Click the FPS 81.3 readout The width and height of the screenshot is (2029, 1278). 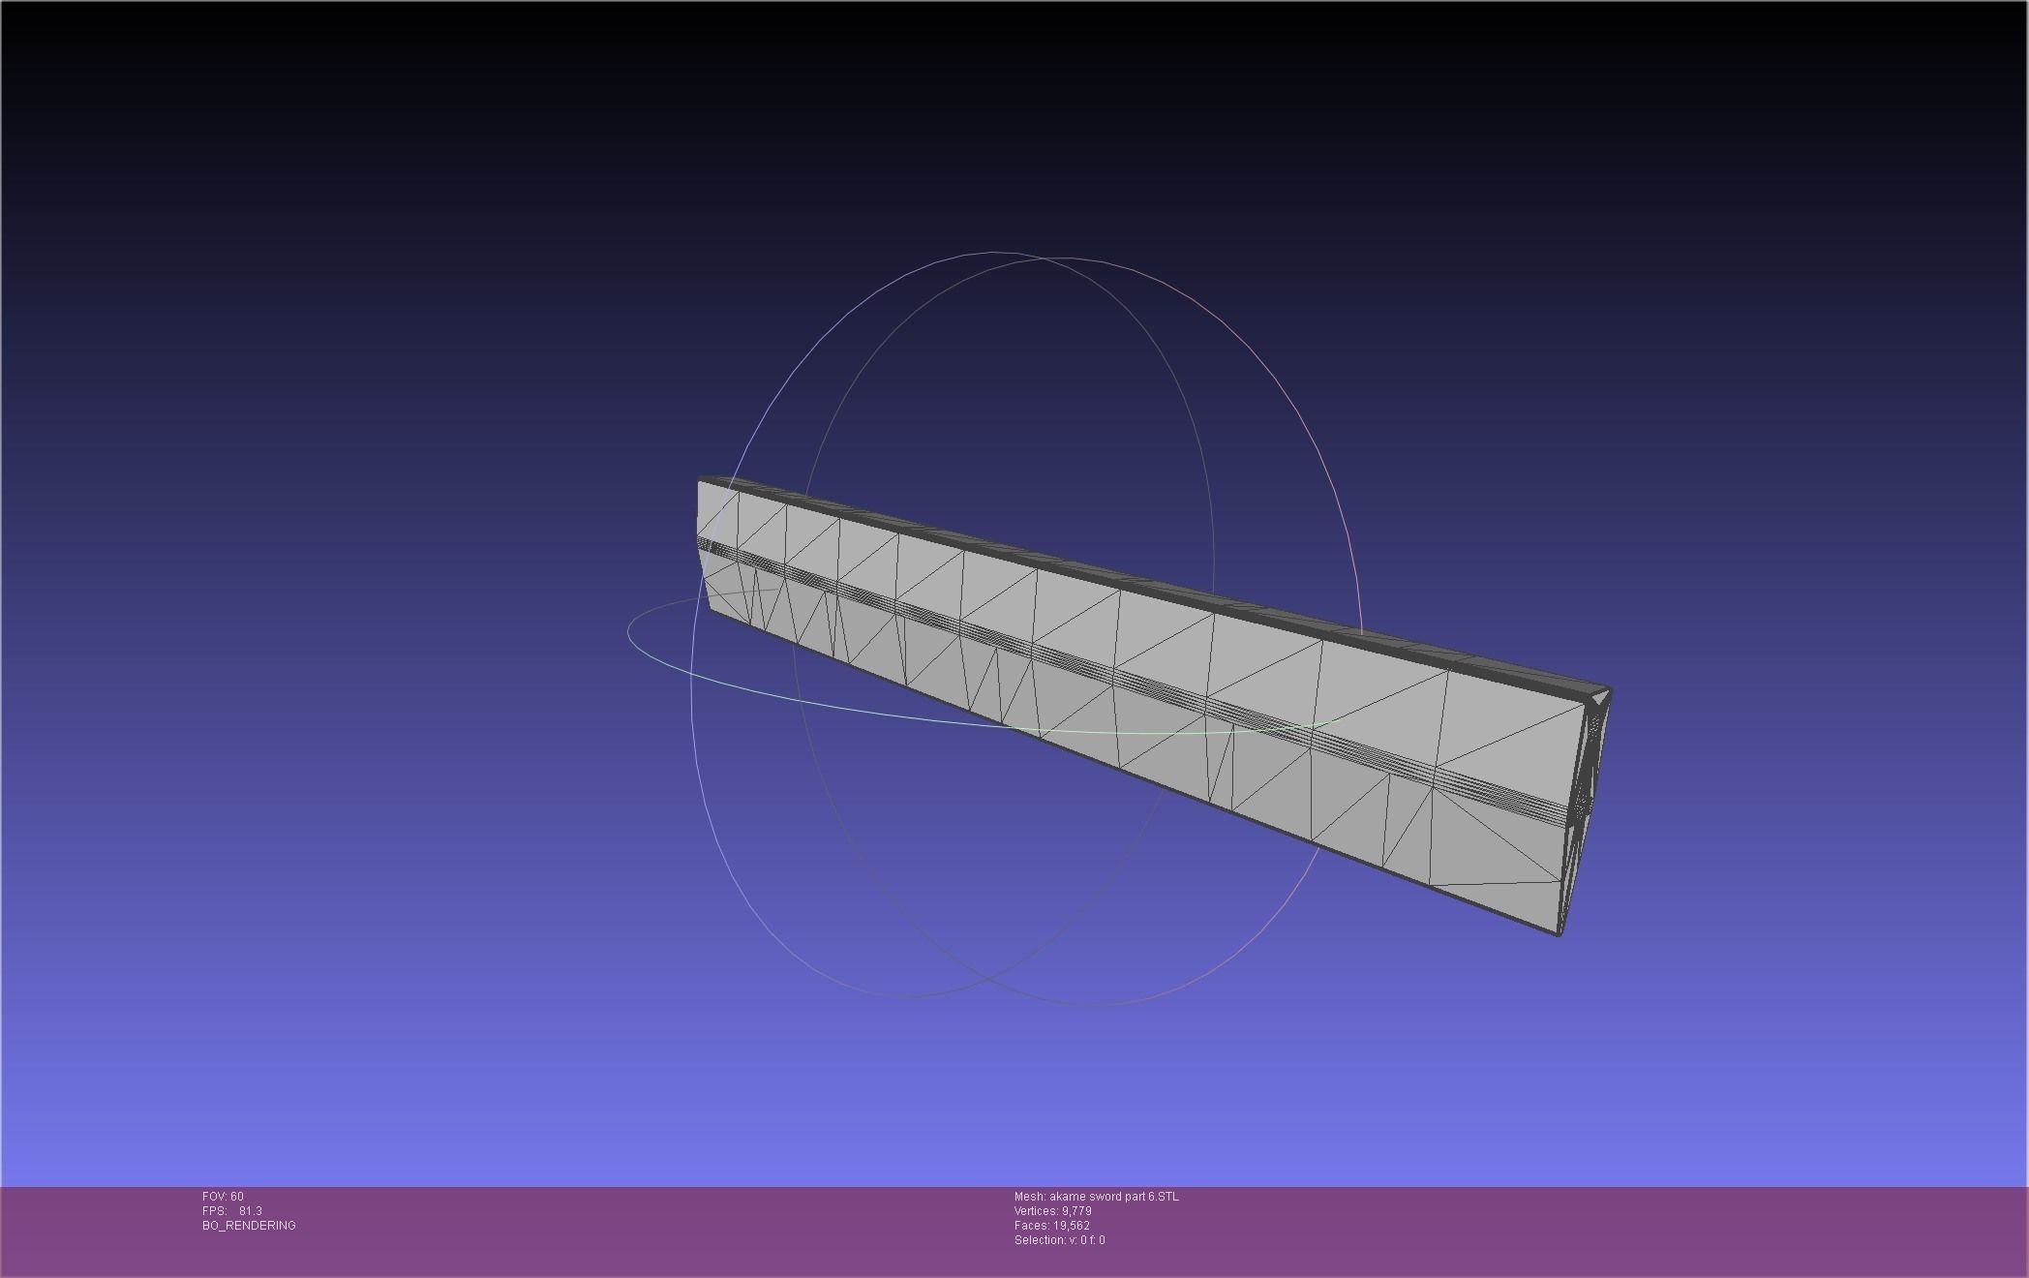(x=232, y=1211)
